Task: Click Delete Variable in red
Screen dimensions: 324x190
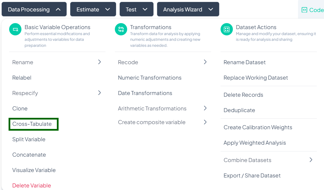Action: click(31, 185)
